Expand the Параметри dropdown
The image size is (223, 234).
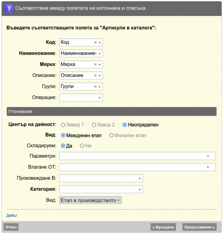[x=138, y=156]
